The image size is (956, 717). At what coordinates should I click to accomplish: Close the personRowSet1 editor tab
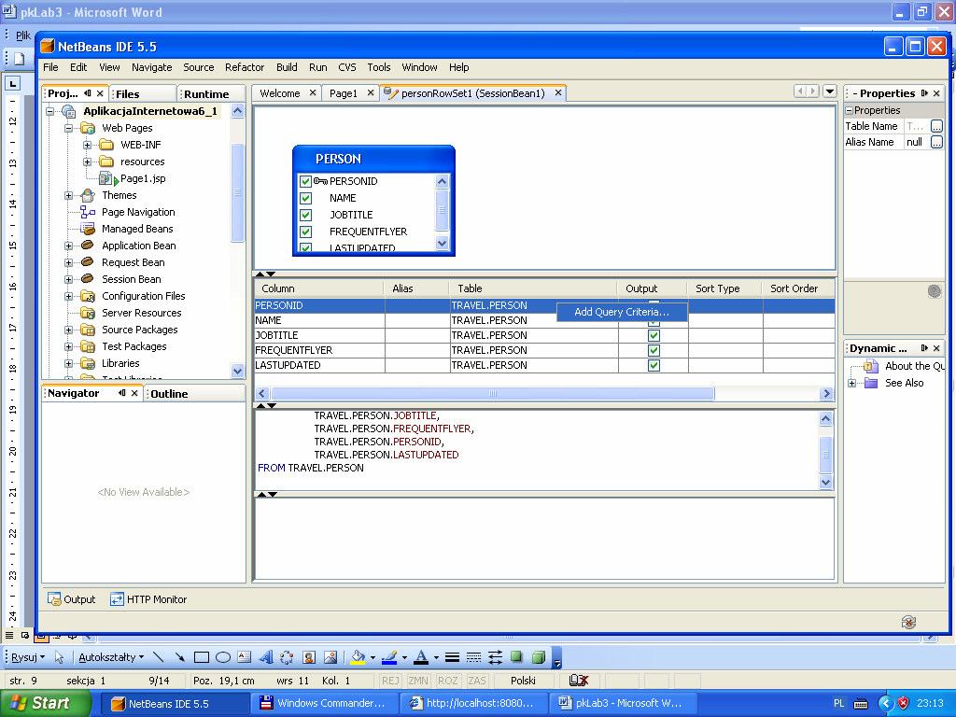coord(558,92)
